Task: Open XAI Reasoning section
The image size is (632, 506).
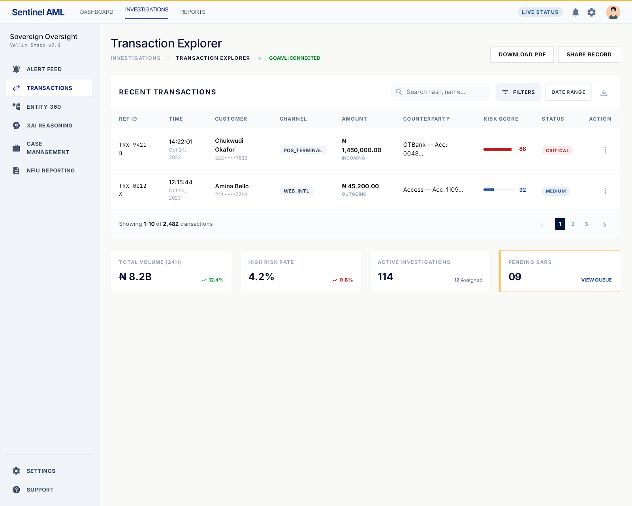Action: pos(49,126)
